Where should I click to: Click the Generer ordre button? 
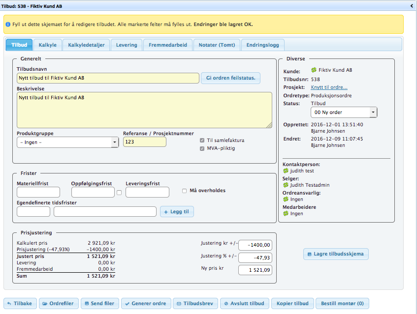click(146, 303)
